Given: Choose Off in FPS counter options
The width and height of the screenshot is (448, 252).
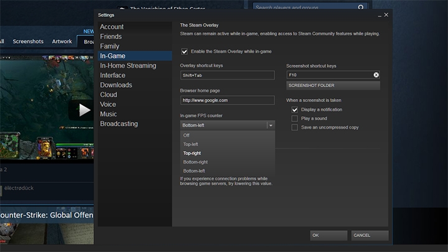Looking at the screenshot, I should click(x=187, y=135).
